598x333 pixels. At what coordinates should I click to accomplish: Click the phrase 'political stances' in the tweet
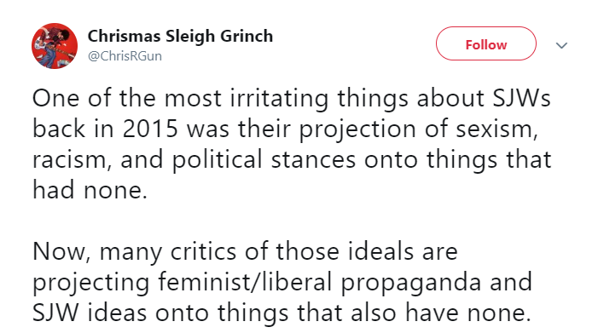point(264,160)
